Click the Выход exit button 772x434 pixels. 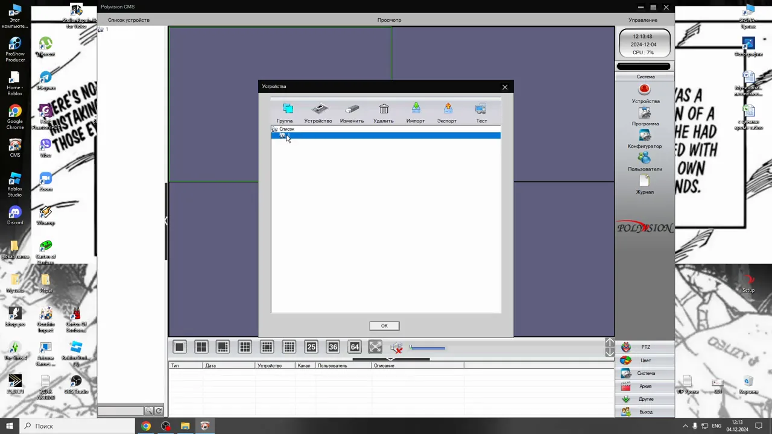(x=645, y=412)
